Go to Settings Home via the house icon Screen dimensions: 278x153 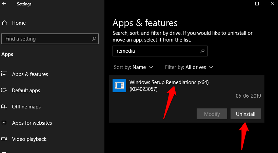pos(4,23)
